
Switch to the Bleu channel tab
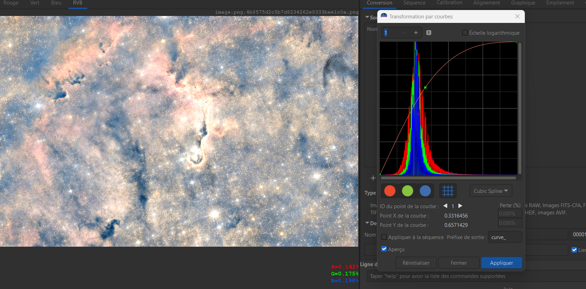(56, 3)
